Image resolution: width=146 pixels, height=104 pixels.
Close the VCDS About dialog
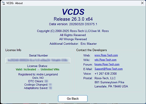(x=142, y=3)
